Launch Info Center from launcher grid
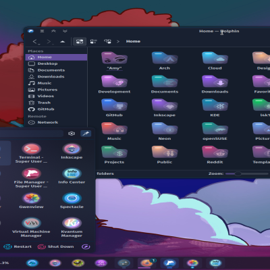This screenshot has width=270, height=270. point(72,176)
